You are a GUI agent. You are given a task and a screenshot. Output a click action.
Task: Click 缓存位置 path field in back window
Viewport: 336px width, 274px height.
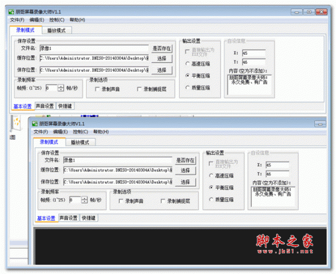(x=94, y=58)
